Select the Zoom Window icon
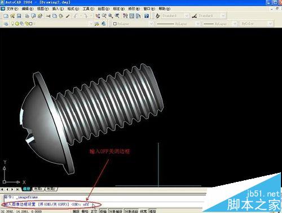The image size is (282, 213). coord(111,16)
